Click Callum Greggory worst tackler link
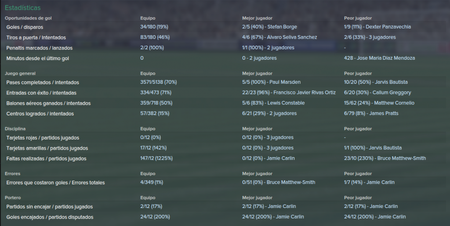This screenshot has width=450, height=226. pos(392,93)
